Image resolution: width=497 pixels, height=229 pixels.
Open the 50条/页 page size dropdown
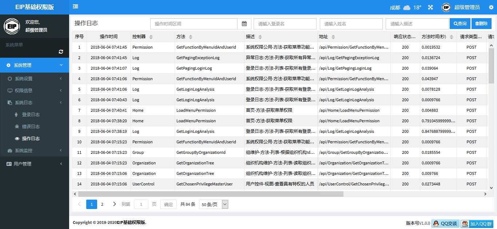coord(214,204)
